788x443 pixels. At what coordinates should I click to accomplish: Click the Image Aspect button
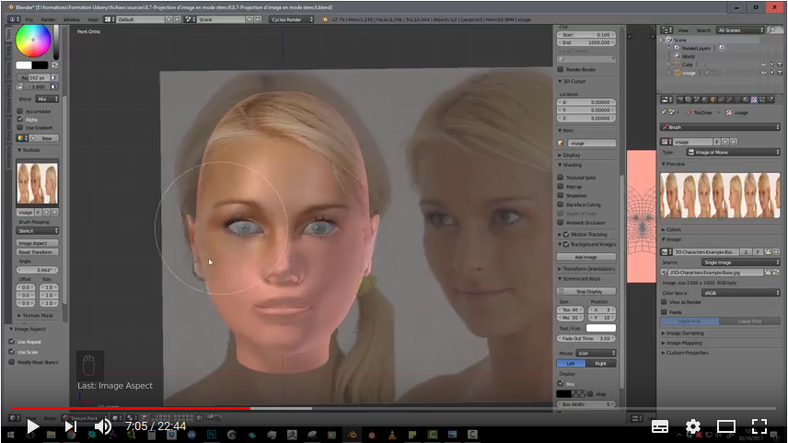[x=38, y=243]
